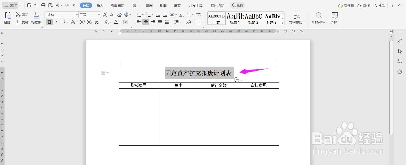Switch to the 审阅 Review tab
The width and height of the screenshot is (406, 165).
click(x=149, y=5)
